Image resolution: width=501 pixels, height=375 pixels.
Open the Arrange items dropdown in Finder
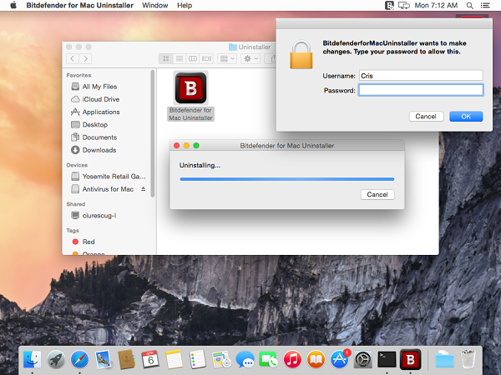coord(226,59)
